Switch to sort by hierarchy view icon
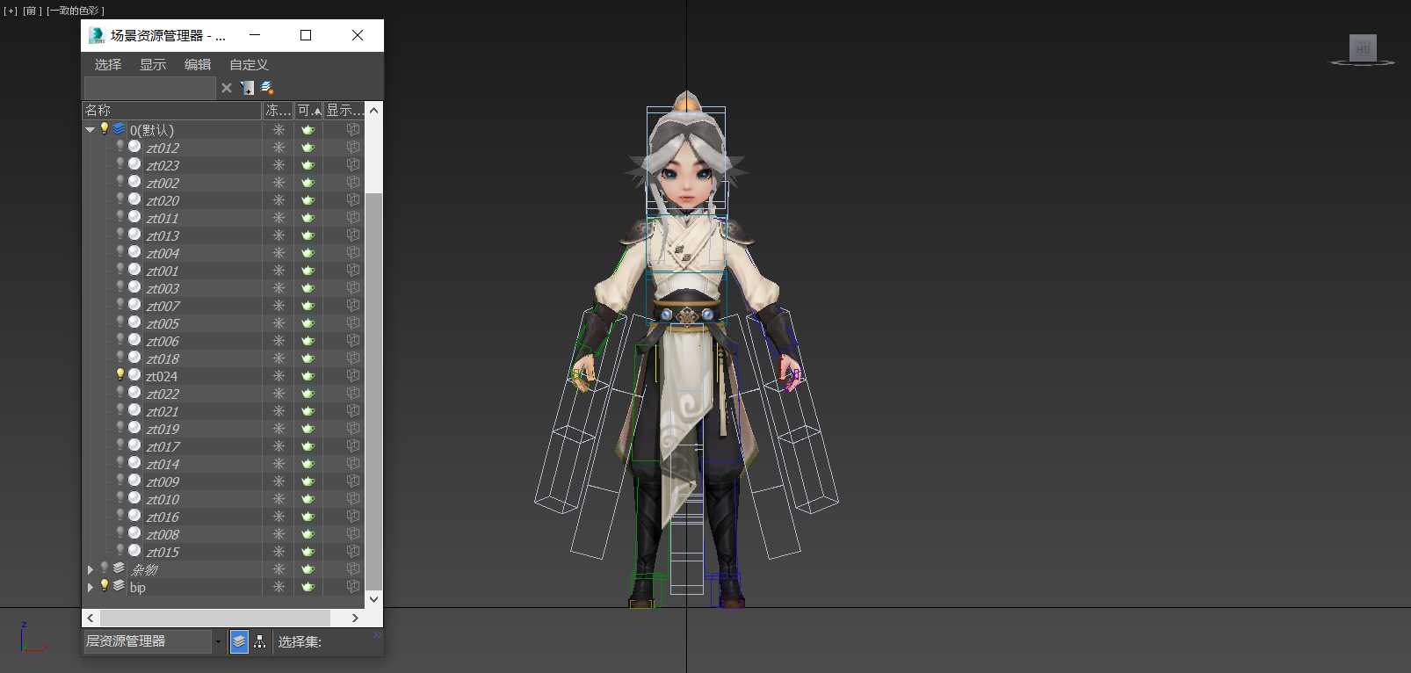This screenshot has height=673, width=1411. (260, 641)
